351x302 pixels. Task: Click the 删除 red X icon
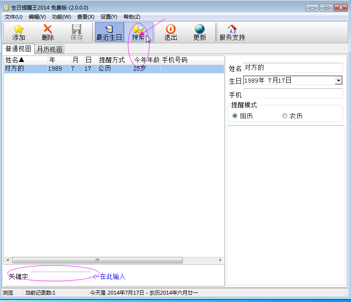pos(48,29)
